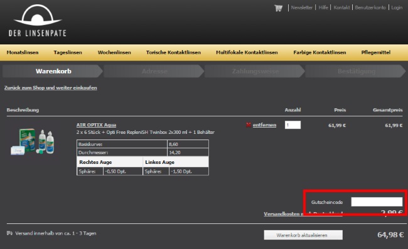
Task: Click the Beschreibung column header
Action: click(x=23, y=110)
